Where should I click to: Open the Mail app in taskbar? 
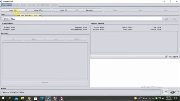[x=16, y=98]
